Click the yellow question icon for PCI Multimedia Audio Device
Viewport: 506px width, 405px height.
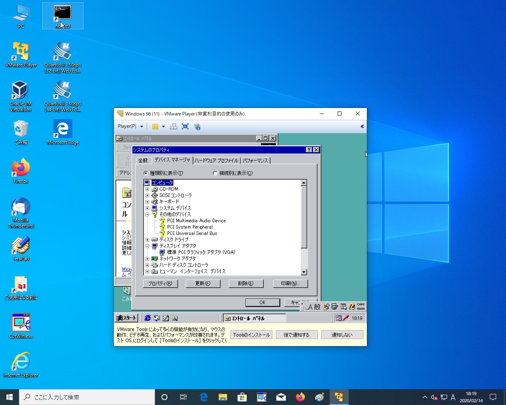162,221
